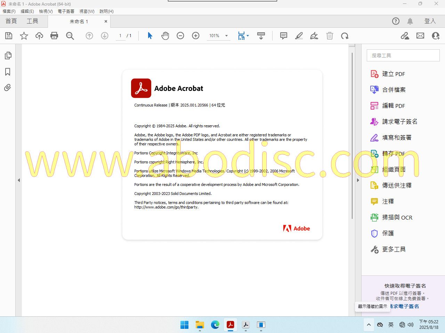Open the Windows Start menu
Screen dimensions: 445x333
point(184,325)
